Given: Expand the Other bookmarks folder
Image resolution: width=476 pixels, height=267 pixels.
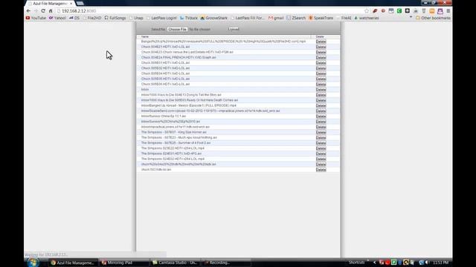Looking at the screenshot, I should coord(433,18).
